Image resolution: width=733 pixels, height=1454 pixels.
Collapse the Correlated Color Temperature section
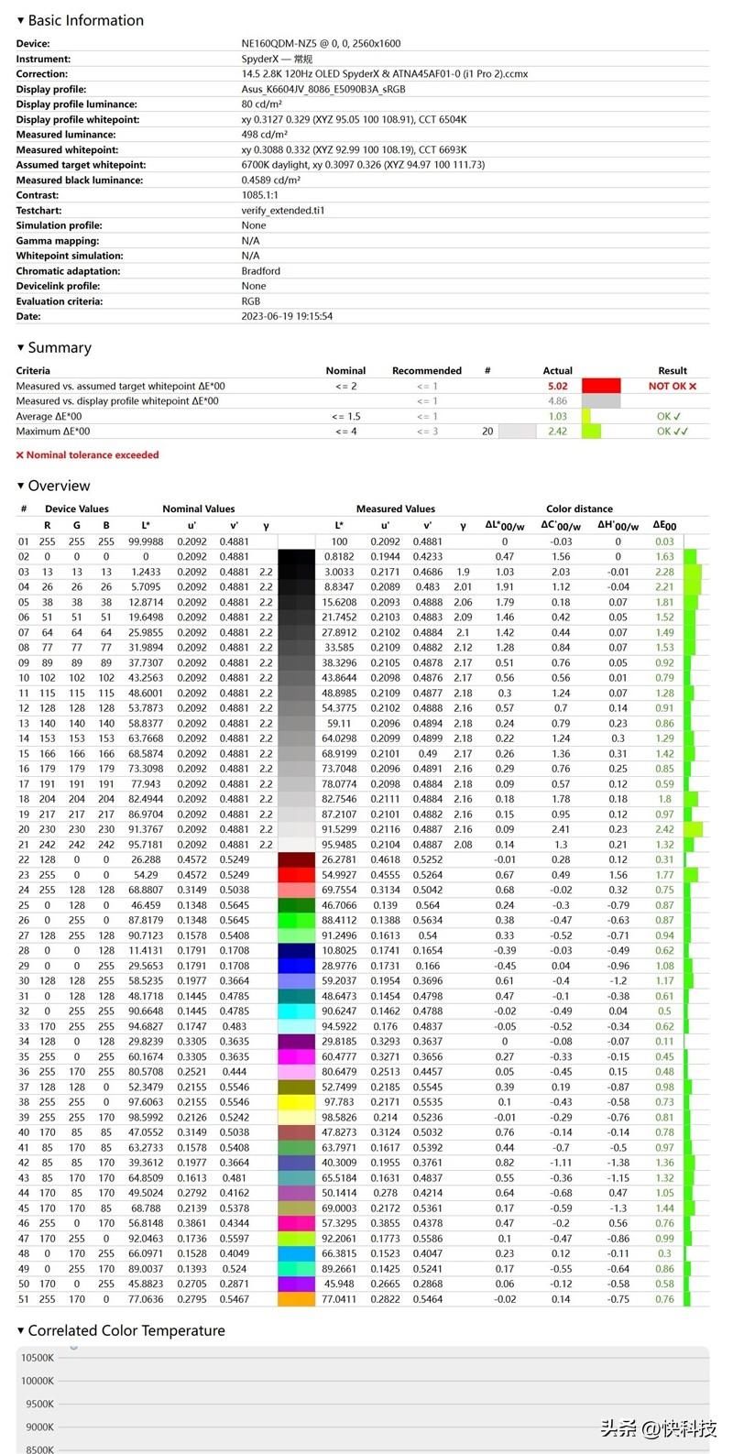[x=20, y=1331]
